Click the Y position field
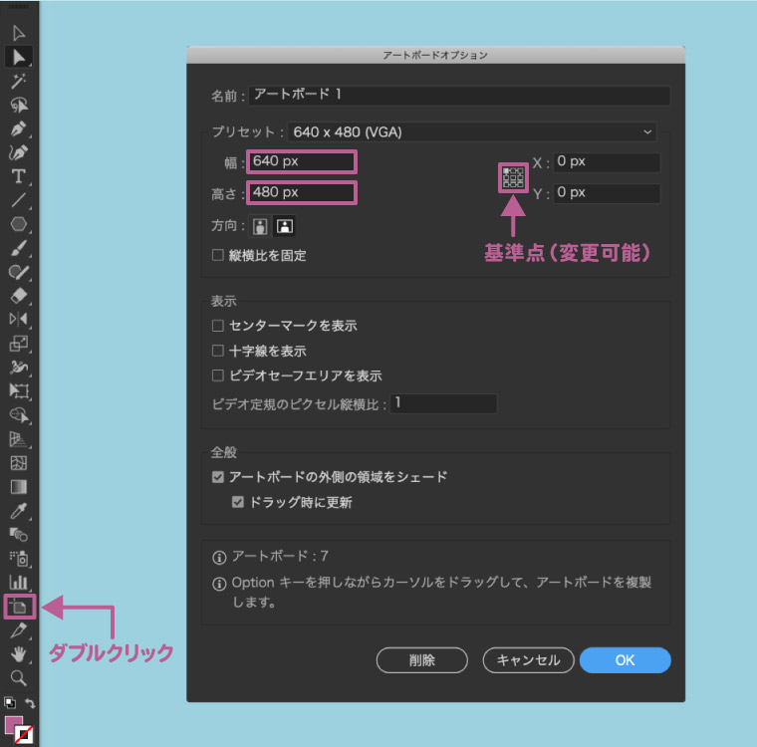Image resolution: width=757 pixels, height=747 pixels. 607,193
